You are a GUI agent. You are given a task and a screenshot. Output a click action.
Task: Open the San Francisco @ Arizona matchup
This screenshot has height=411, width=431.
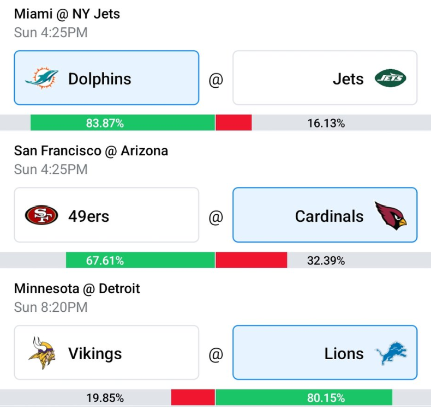(x=91, y=150)
